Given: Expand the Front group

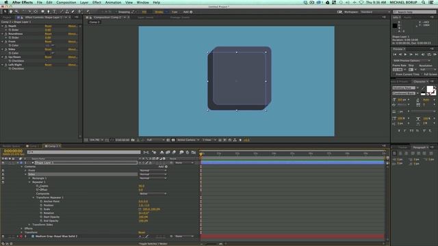Looking at the screenshot, I should (x=26, y=170).
